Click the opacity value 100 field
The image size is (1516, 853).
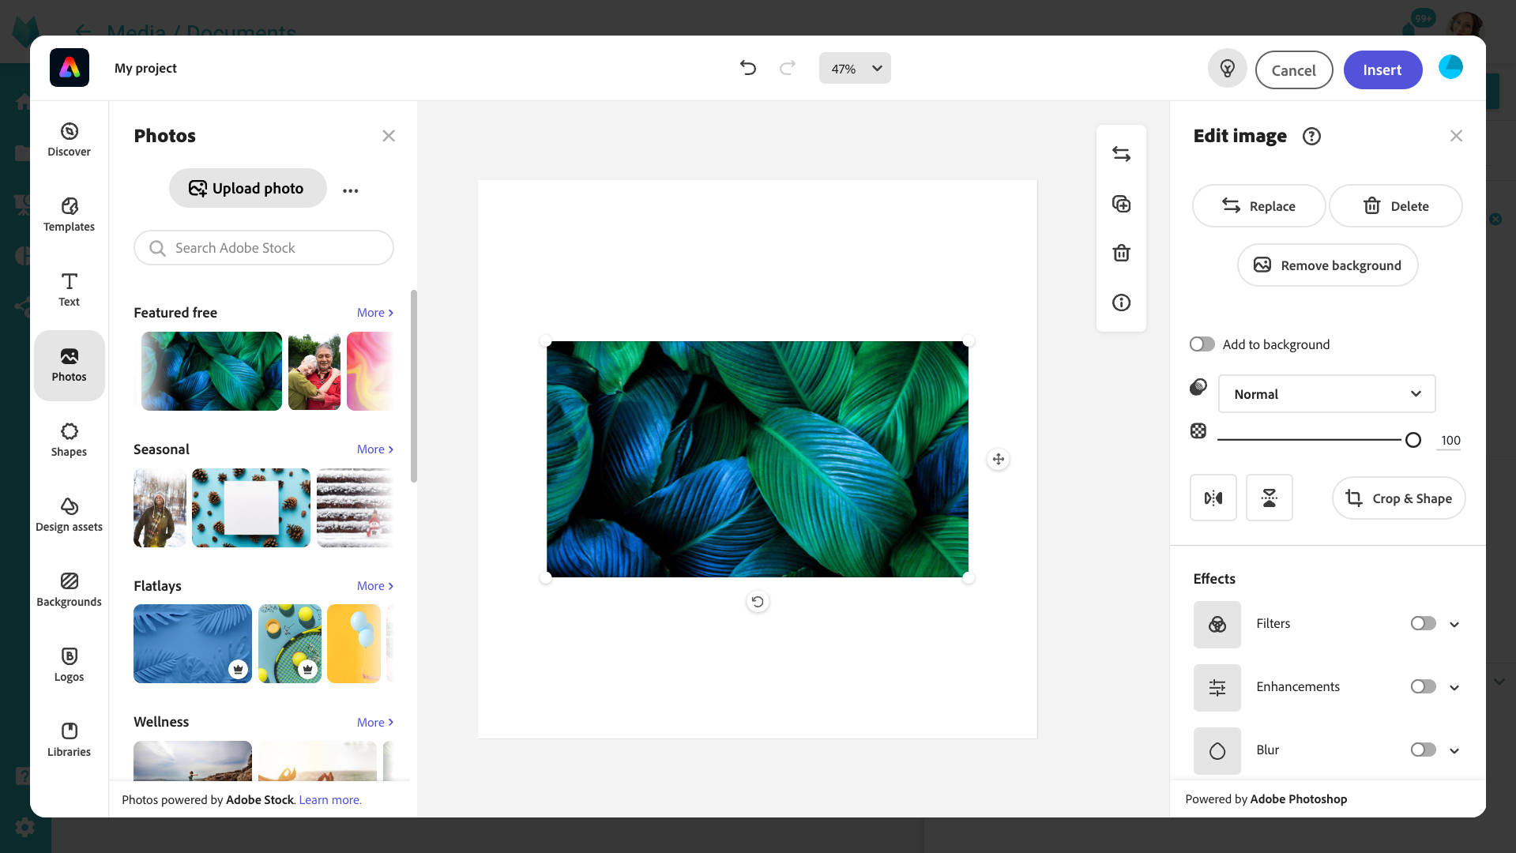point(1450,441)
